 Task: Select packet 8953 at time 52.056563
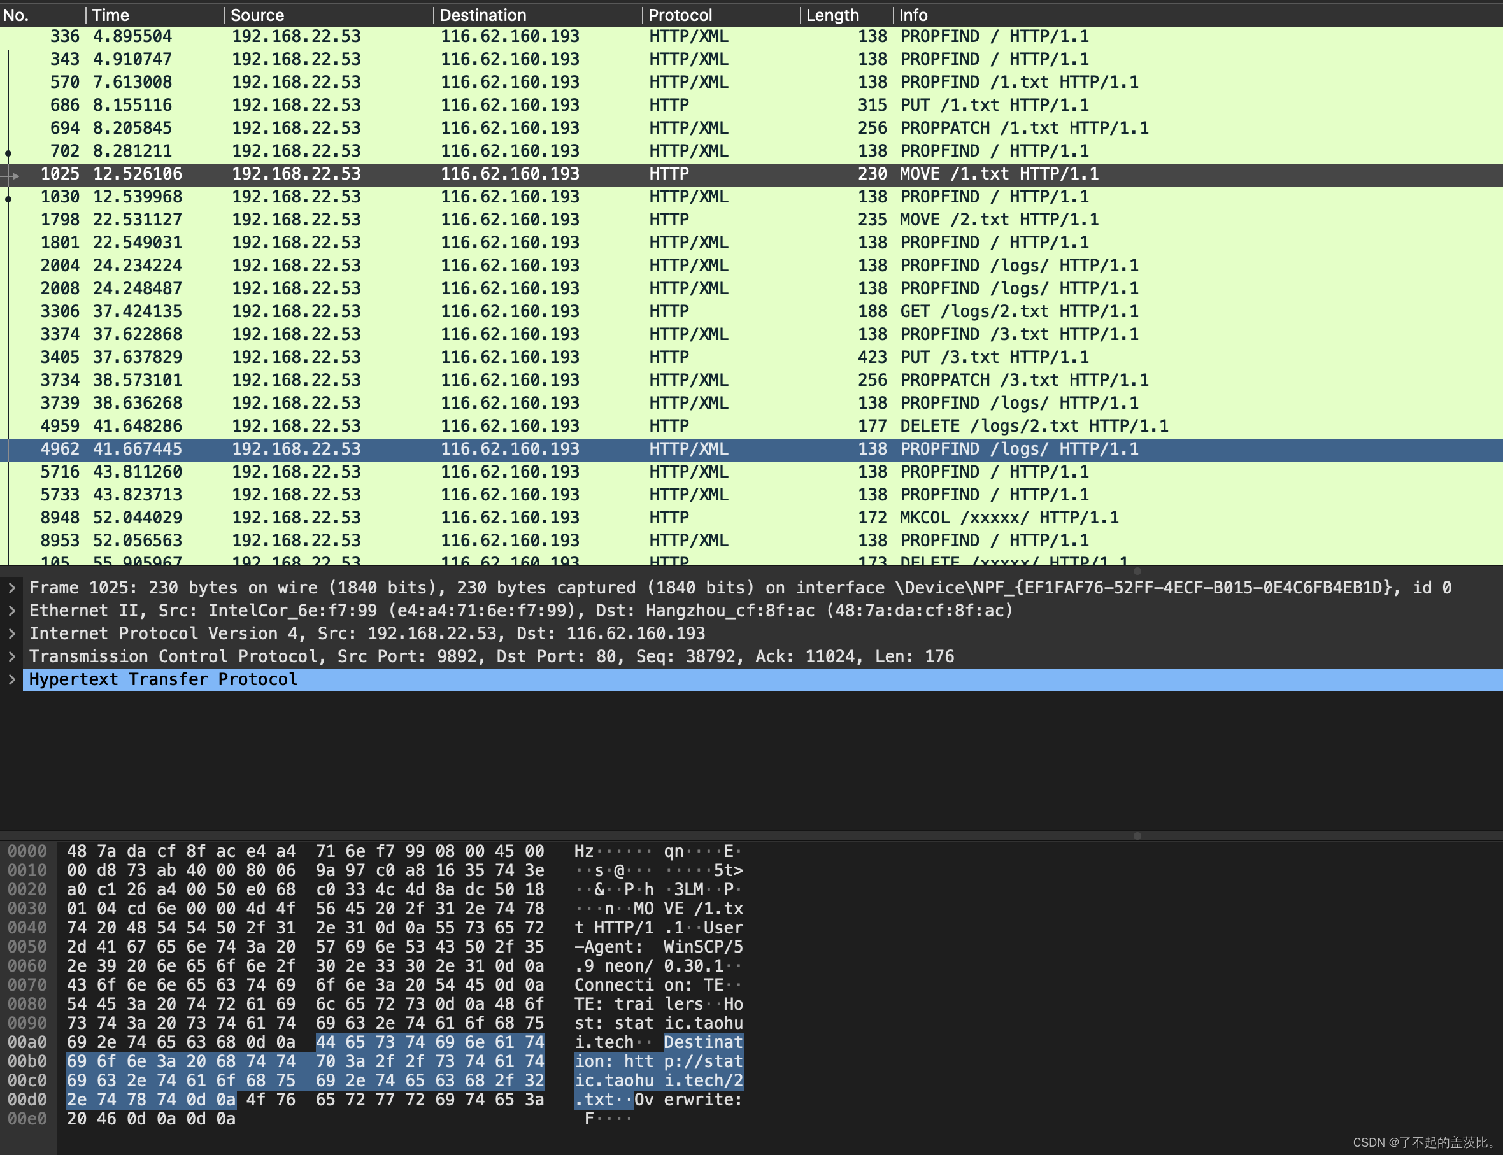pos(751,541)
